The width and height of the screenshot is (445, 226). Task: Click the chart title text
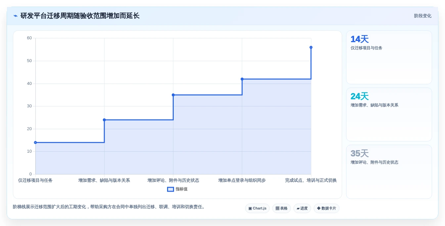(80, 16)
